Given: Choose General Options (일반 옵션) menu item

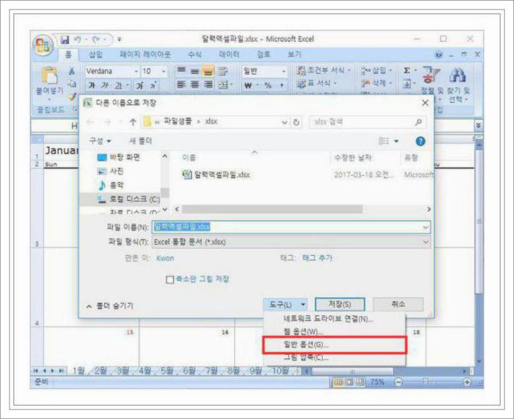Looking at the screenshot, I should coord(334,345).
